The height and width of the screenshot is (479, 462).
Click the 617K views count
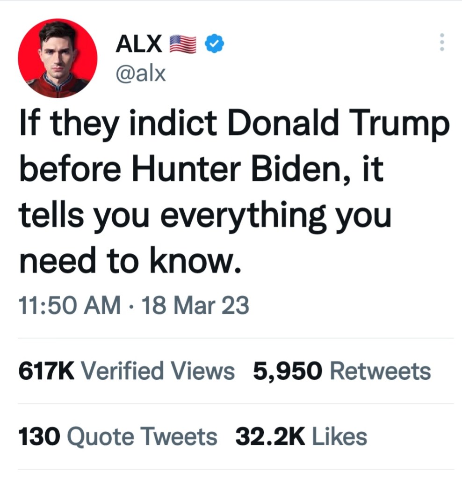[x=46, y=371]
